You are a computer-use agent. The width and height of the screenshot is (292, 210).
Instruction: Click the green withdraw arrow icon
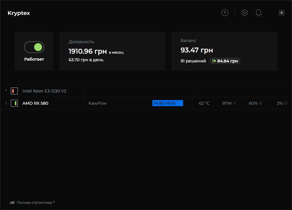point(214,61)
